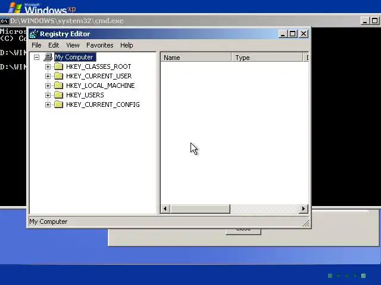Maximize the Registry Editor window

point(292,34)
